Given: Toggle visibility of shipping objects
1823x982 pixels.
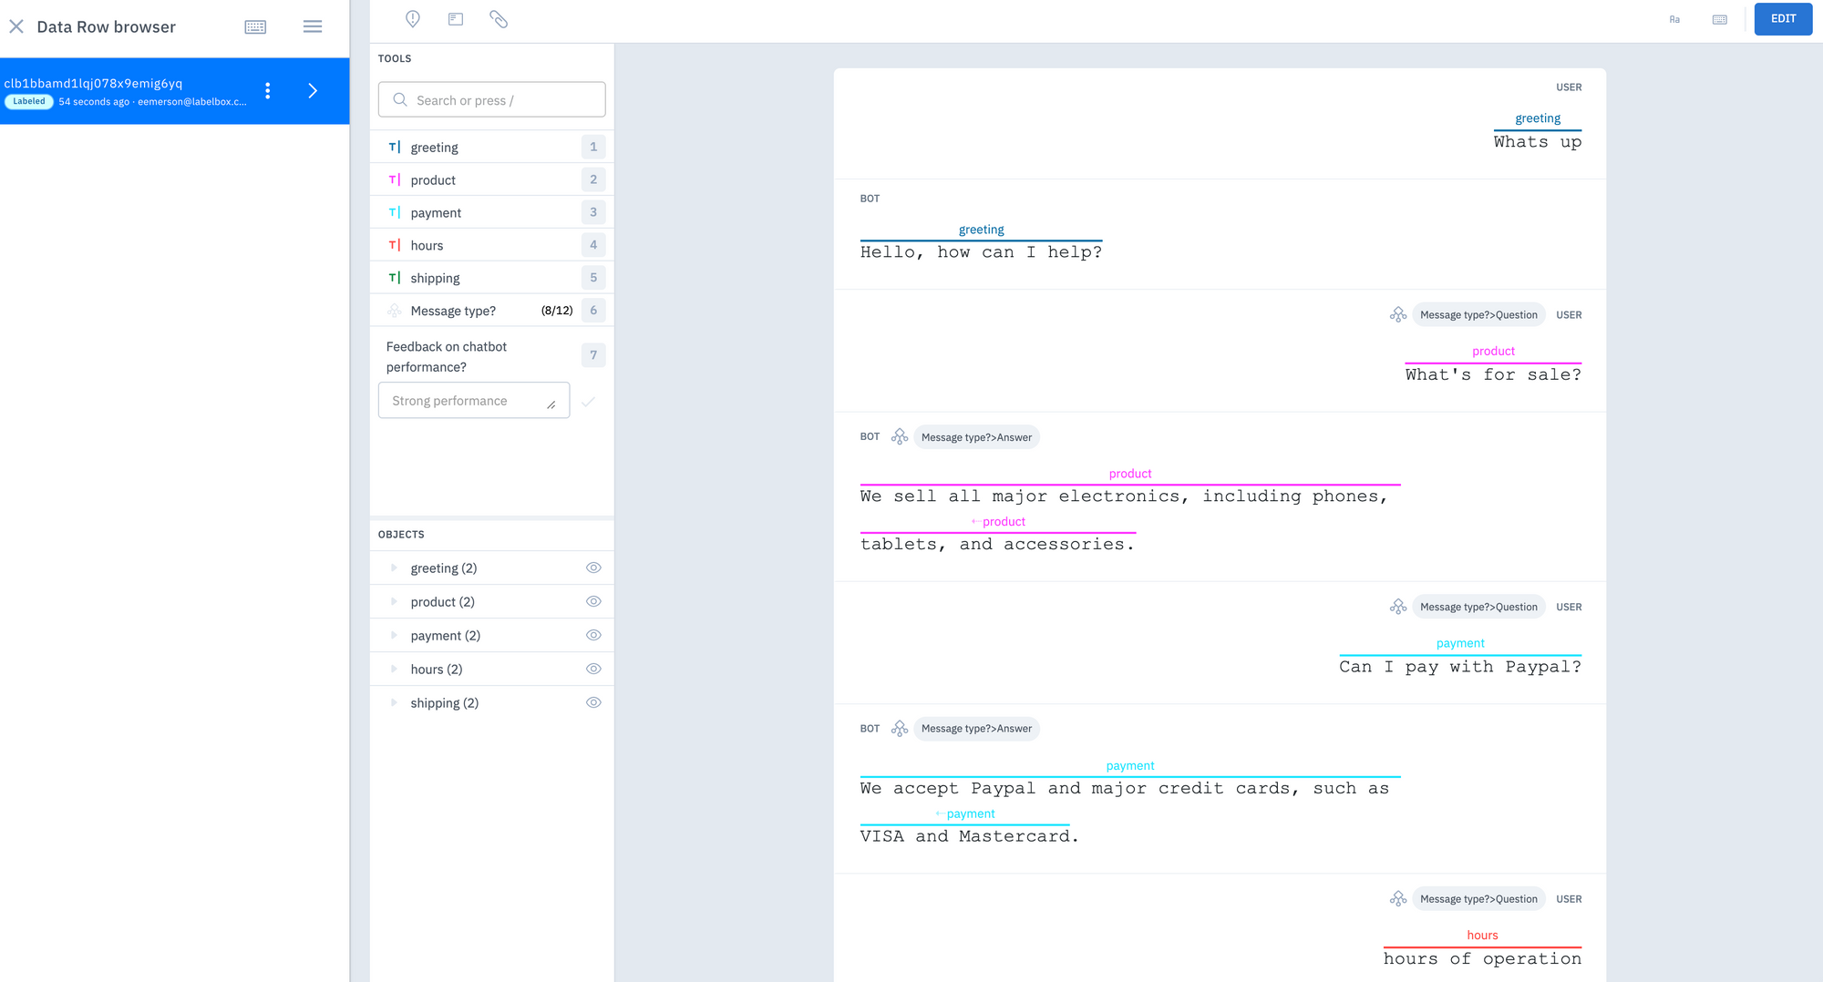Looking at the screenshot, I should (x=593, y=702).
